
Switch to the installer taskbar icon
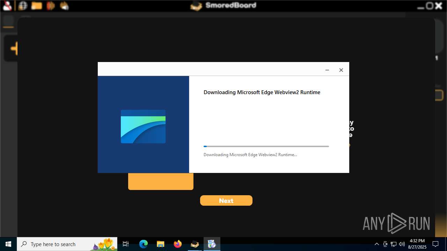pyautogui.click(x=212, y=244)
